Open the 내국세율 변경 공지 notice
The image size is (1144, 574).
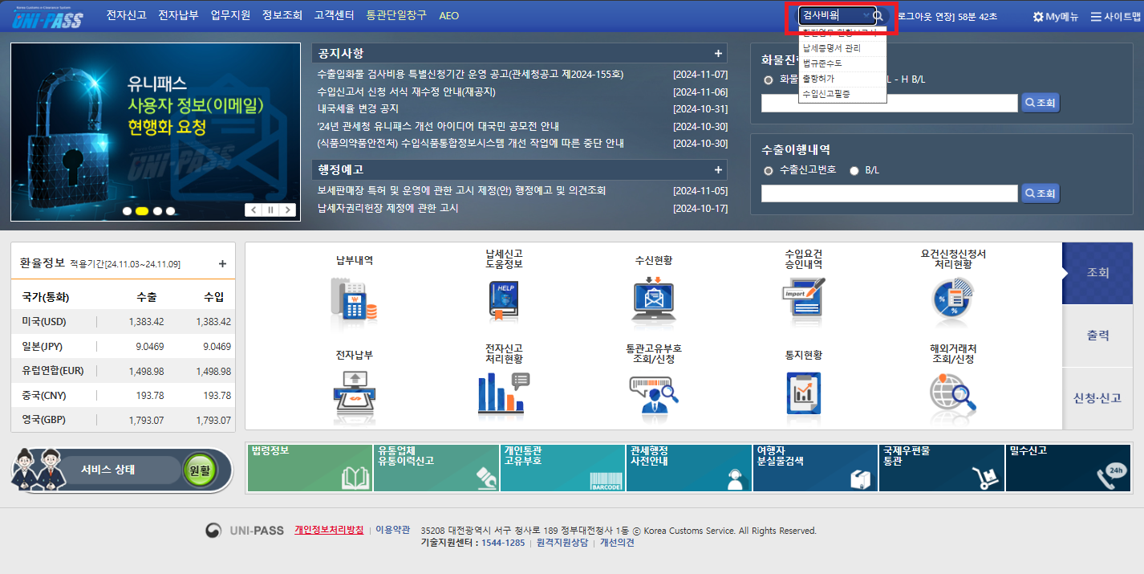[x=358, y=108]
